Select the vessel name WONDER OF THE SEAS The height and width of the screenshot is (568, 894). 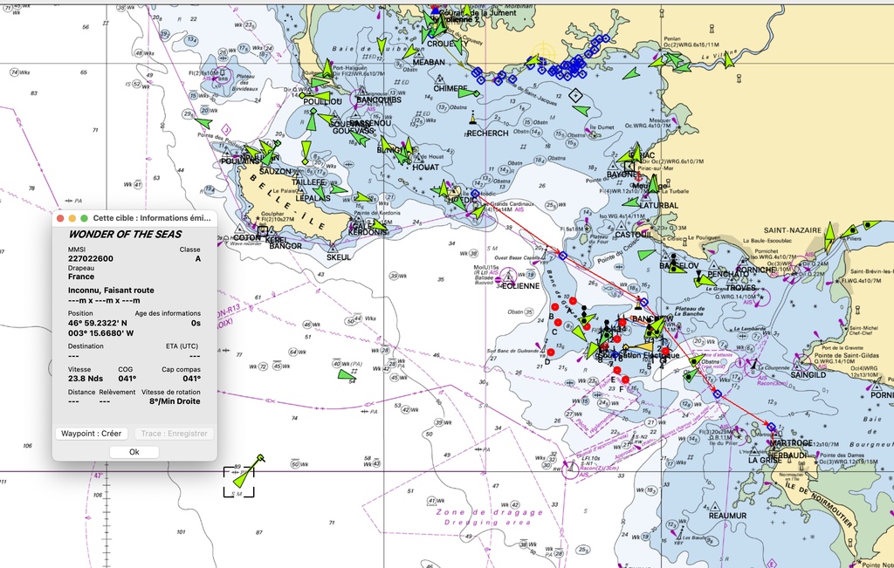[125, 234]
